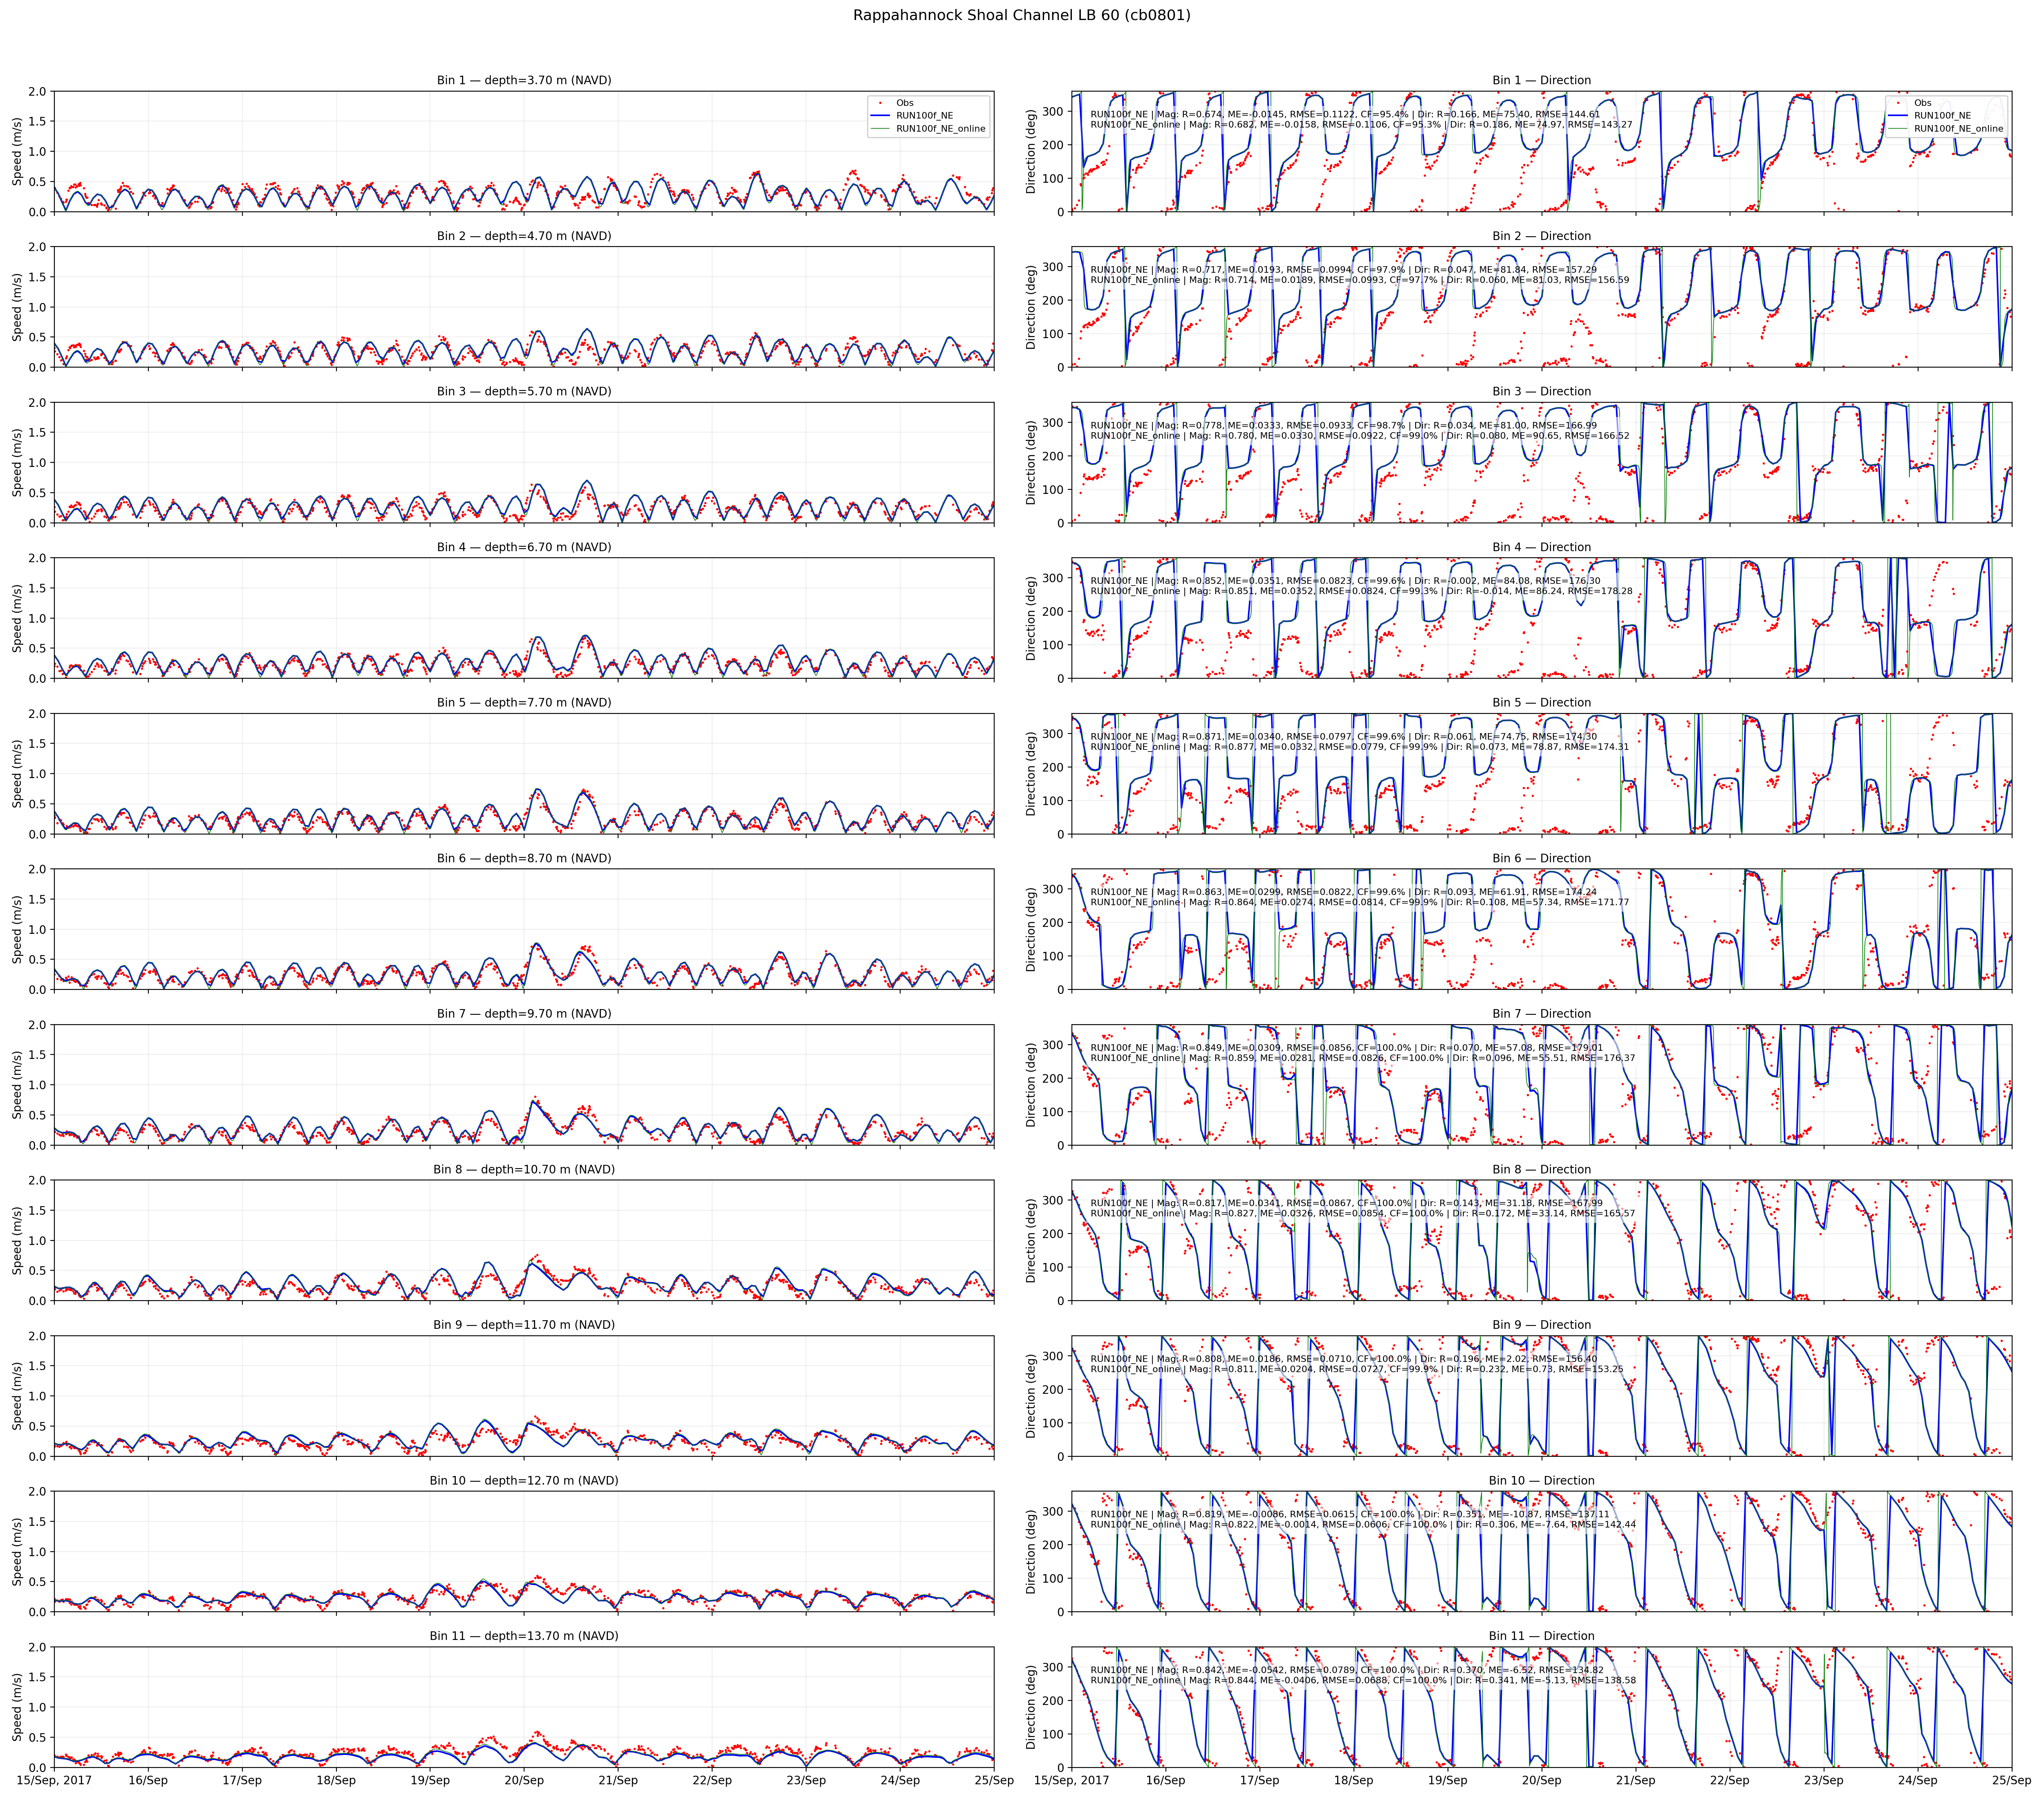Click the 'Bin 7 — Direction' subplot title

coord(1542,1013)
